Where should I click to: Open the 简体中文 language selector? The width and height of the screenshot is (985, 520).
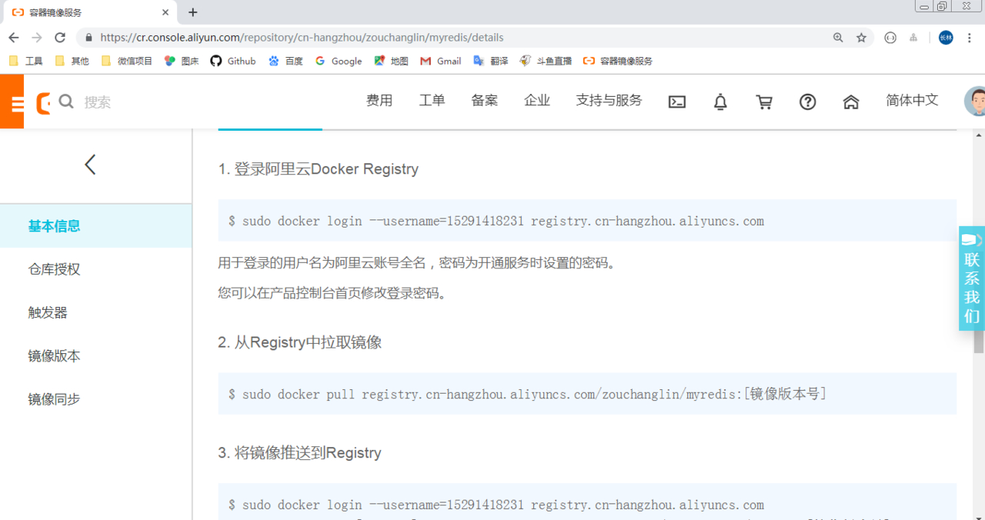tap(912, 101)
